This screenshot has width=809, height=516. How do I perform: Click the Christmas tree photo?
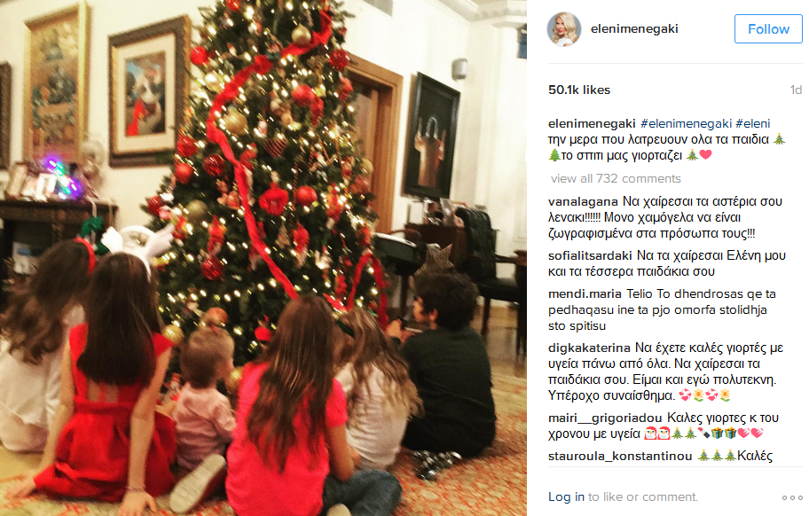pyautogui.click(x=263, y=258)
